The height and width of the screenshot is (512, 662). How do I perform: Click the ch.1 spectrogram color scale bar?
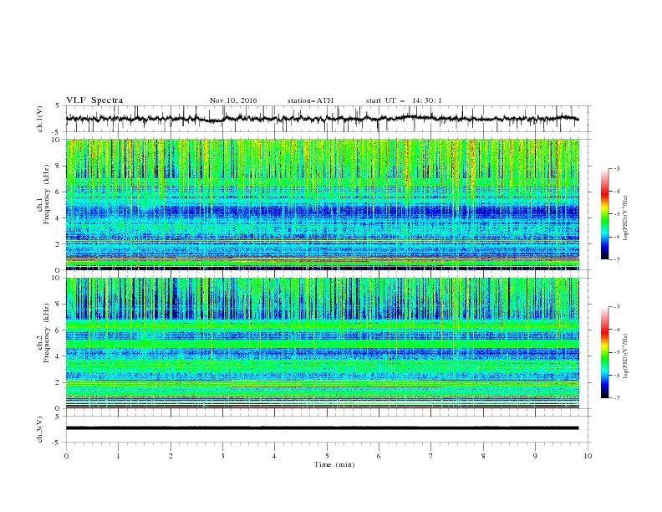(x=604, y=213)
